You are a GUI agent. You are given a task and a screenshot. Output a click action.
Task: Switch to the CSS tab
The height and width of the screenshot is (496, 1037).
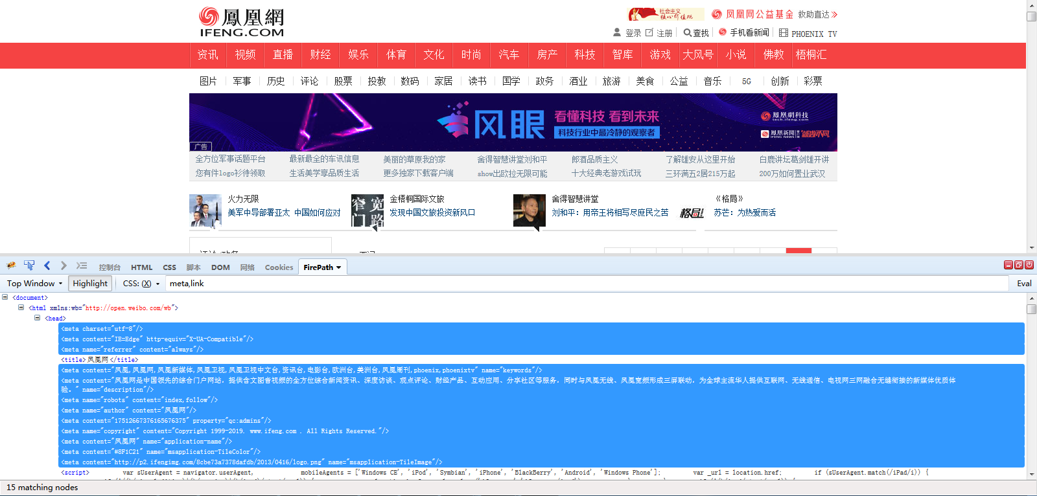pos(169,267)
